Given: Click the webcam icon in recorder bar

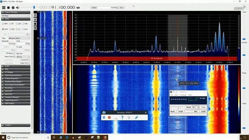Looking at the screenshot, I should click(129, 117).
